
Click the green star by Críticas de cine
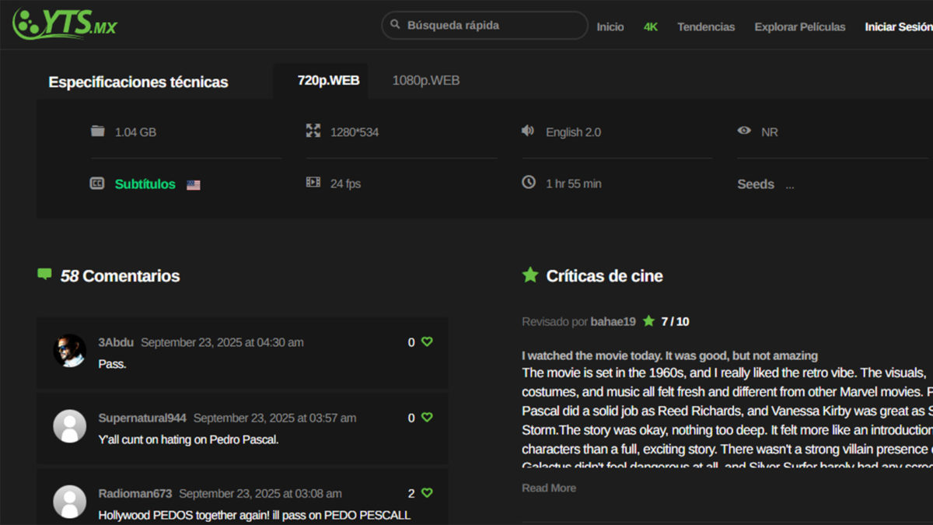[530, 275]
